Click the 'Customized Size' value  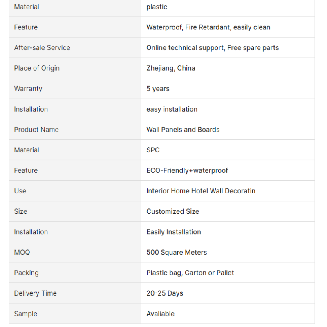tap(172, 211)
